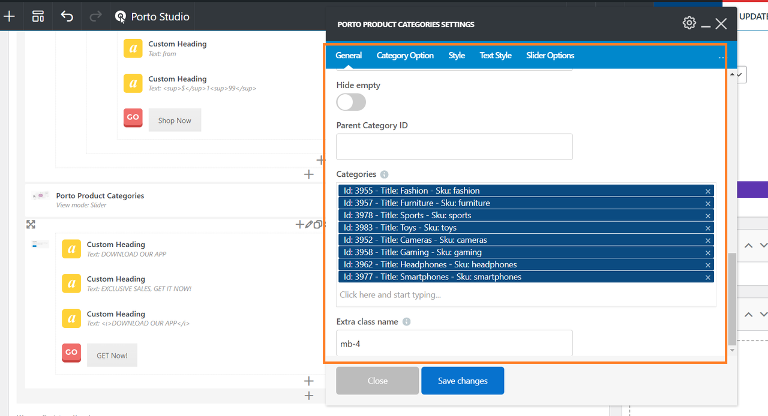Screen dimensions: 768x416
Task: Click the 'Click here and start typing' field
Action: click(526, 295)
